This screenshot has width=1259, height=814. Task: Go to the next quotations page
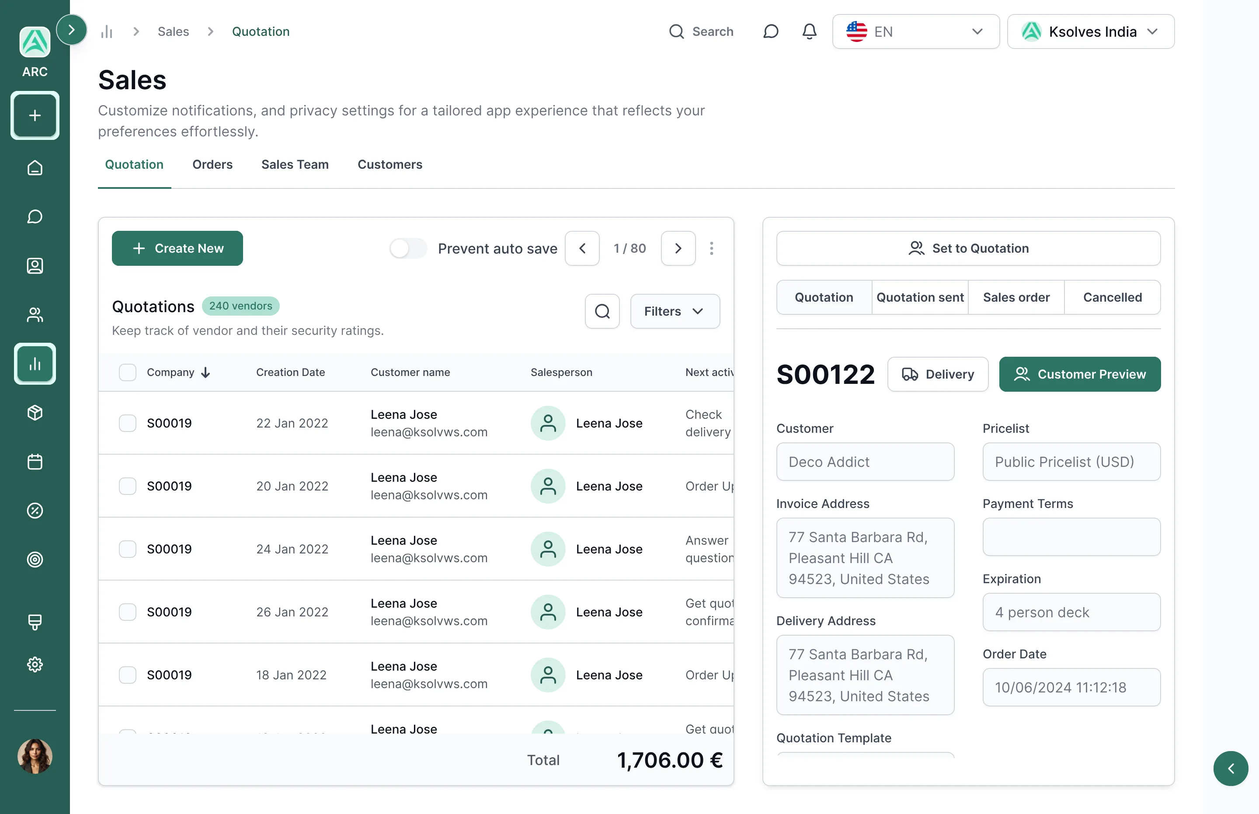678,248
